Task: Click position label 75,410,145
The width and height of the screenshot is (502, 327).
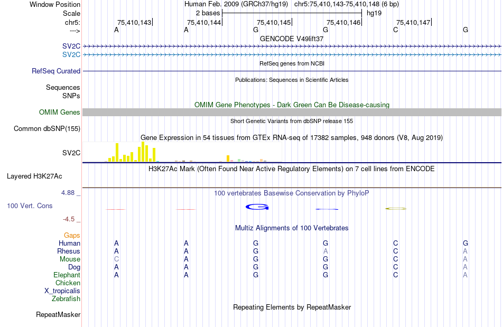Action: click(274, 22)
